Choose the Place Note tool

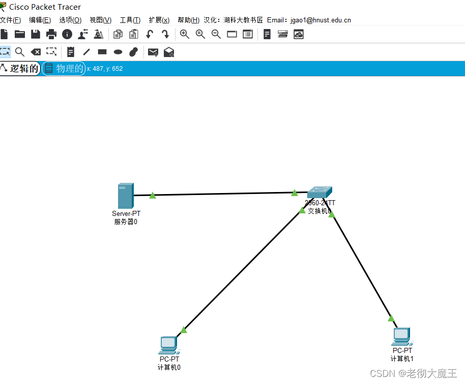71,52
